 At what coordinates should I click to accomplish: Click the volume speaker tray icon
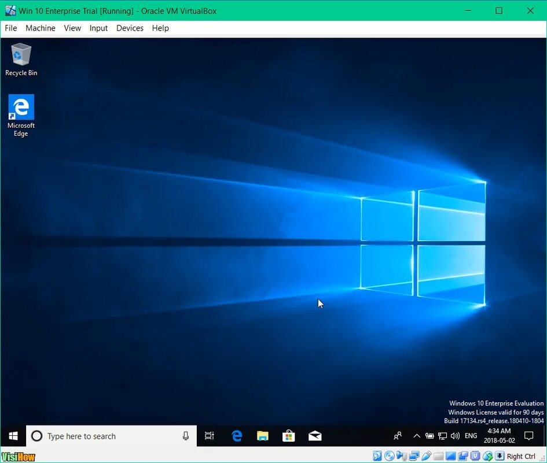tap(455, 436)
